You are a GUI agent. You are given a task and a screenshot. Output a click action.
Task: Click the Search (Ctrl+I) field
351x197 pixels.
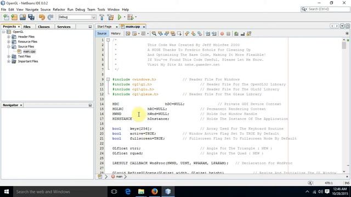point(325,9)
